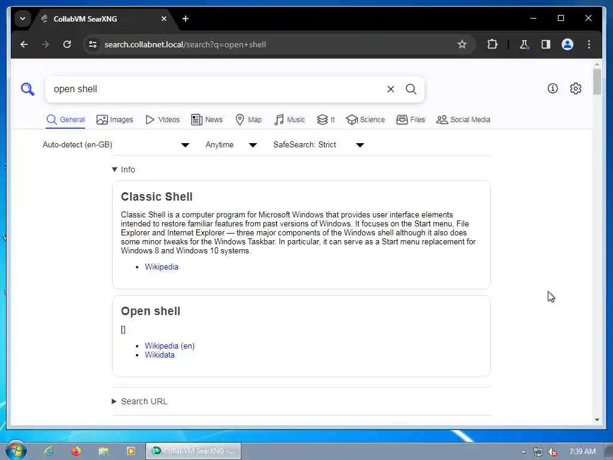Open the Classic Shell Wikipedia link
The width and height of the screenshot is (613, 460).
click(x=162, y=267)
